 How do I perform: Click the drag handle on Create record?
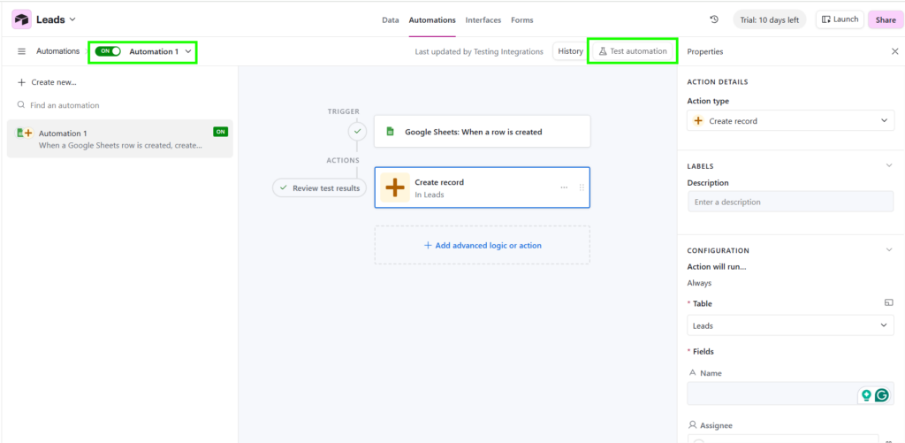coord(582,187)
